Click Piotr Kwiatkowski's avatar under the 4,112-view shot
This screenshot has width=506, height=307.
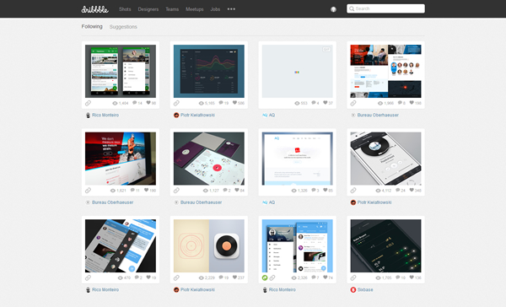pyautogui.click(x=353, y=202)
